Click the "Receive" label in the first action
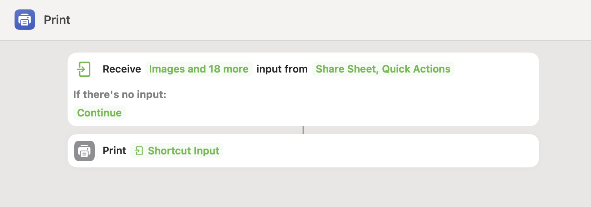Screen dimensions: 591x207 point(122,69)
